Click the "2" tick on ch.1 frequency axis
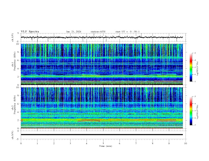The width and height of the screenshot is (209, 161). pyautogui.click(x=19, y=77)
